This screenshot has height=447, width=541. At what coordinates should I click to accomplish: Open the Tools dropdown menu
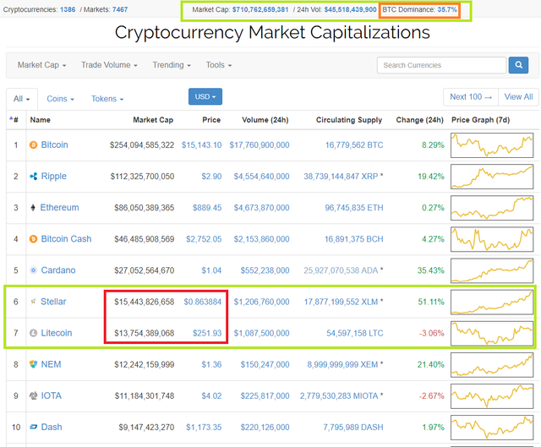click(x=218, y=65)
